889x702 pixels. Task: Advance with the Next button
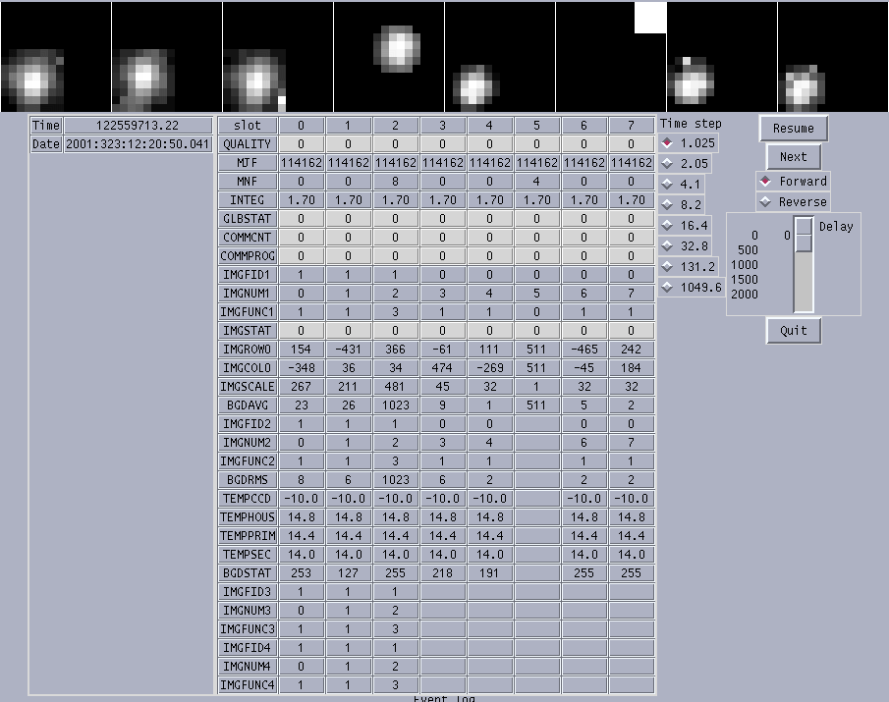pos(793,157)
